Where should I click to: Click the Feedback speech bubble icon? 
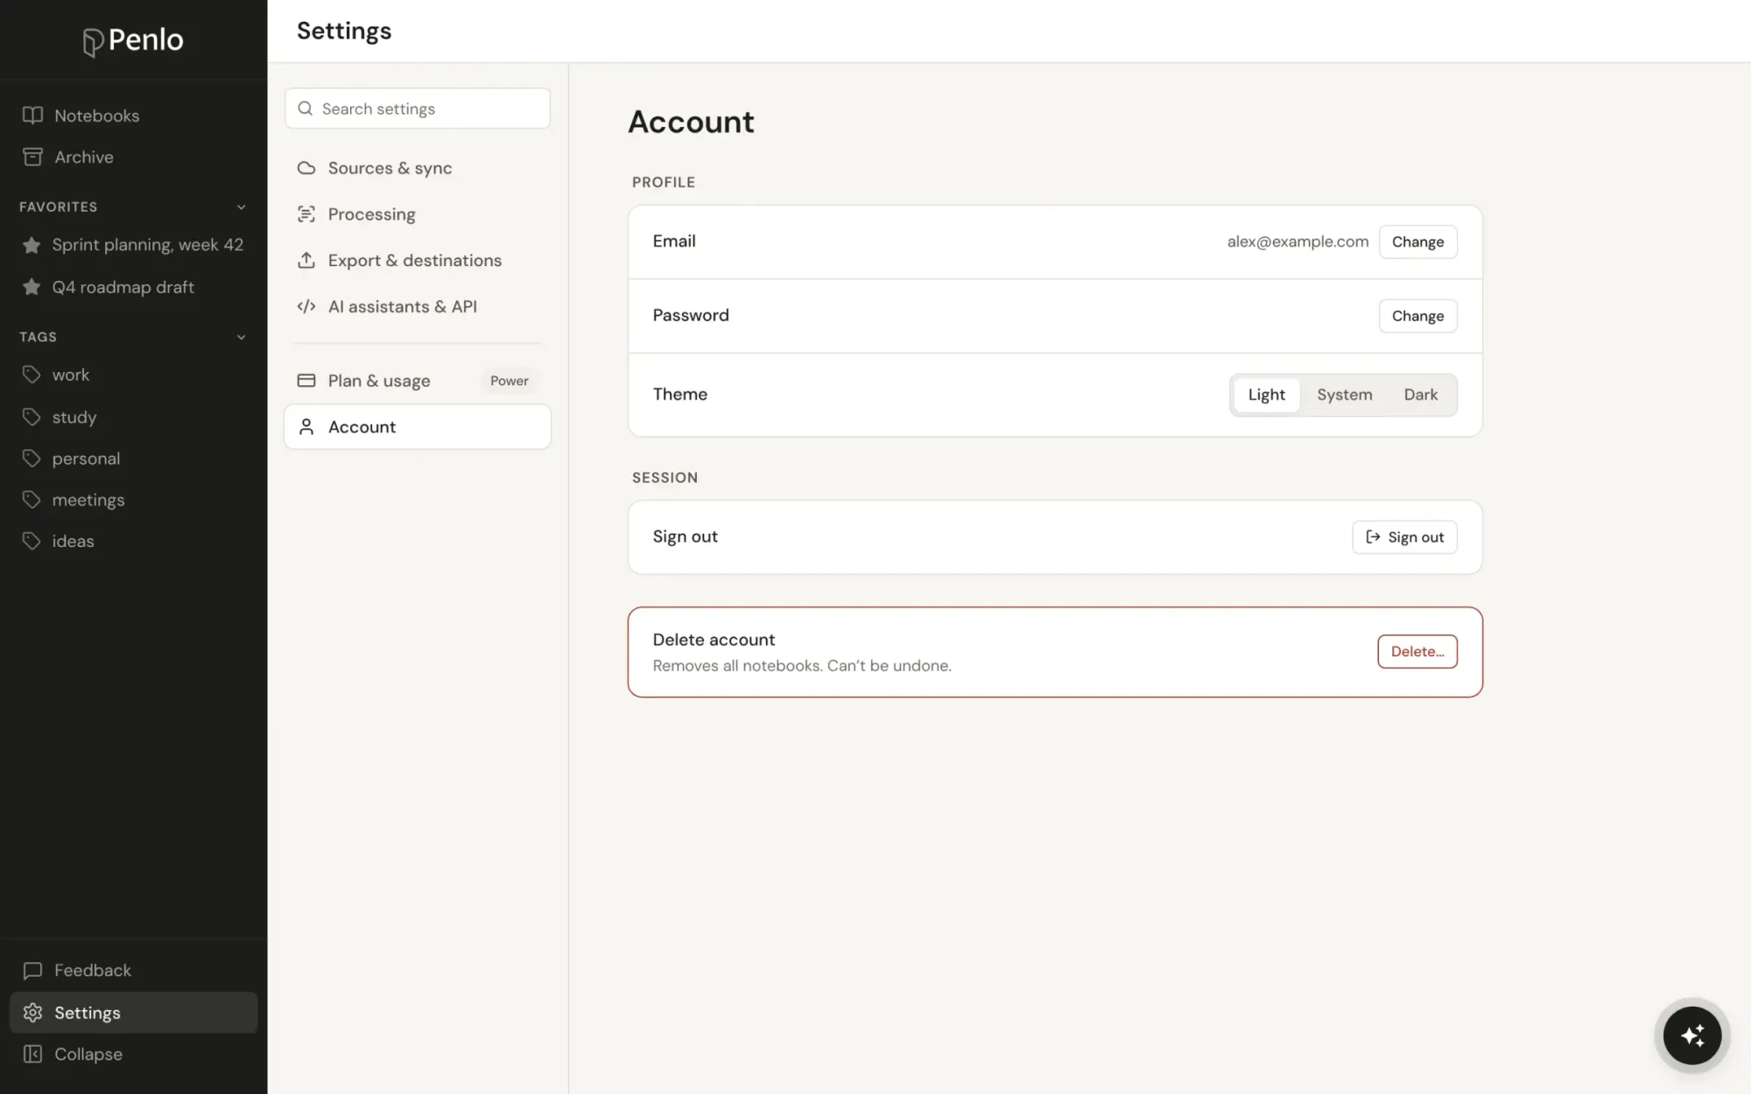pos(32,971)
